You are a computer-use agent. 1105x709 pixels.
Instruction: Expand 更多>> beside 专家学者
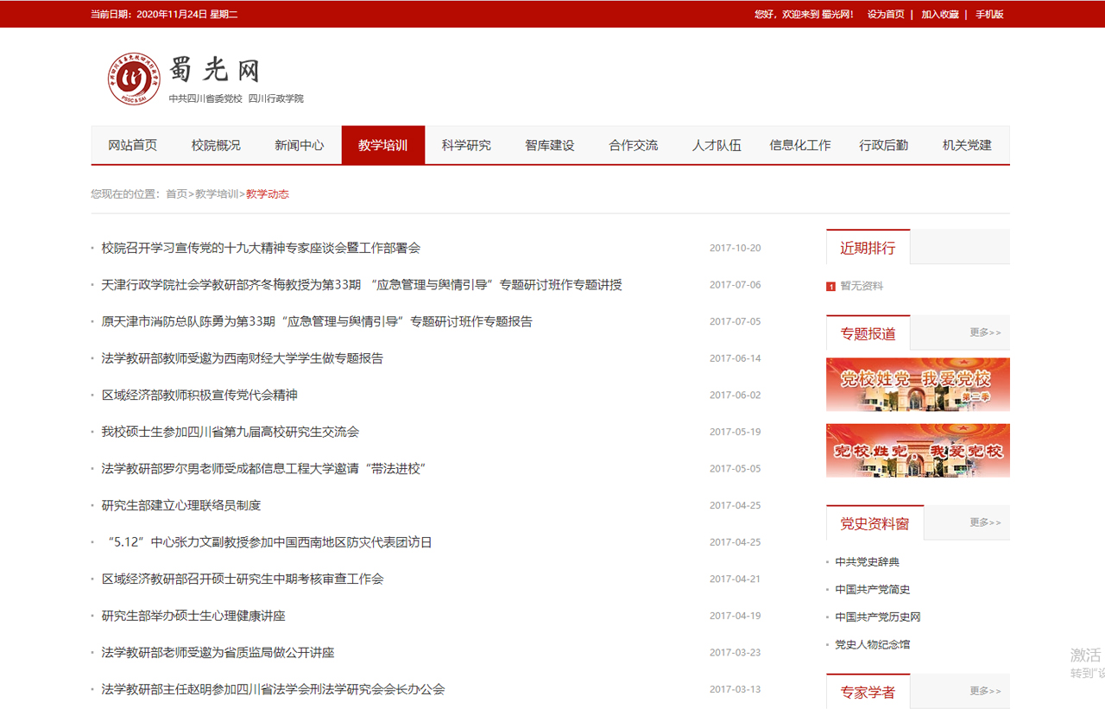tap(985, 691)
